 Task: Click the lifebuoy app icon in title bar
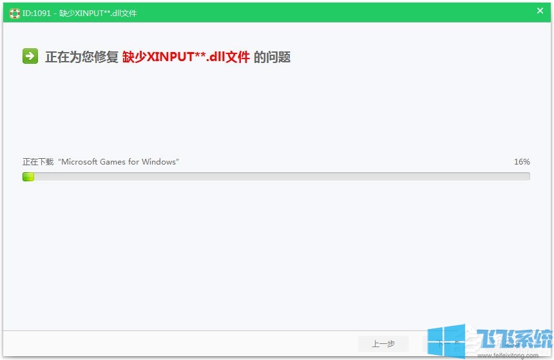click(x=14, y=13)
